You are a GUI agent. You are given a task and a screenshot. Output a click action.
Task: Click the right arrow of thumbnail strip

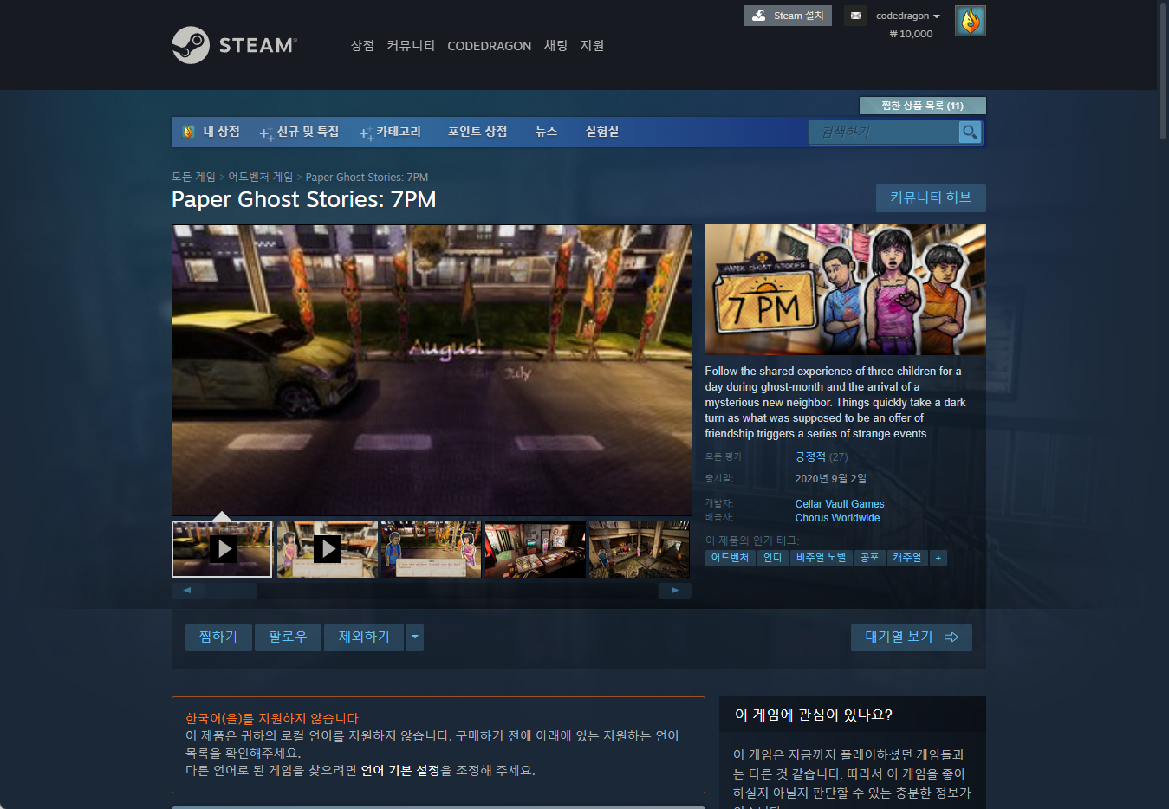675,591
